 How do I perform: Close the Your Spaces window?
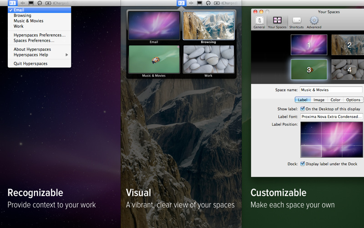coord(255,12)
